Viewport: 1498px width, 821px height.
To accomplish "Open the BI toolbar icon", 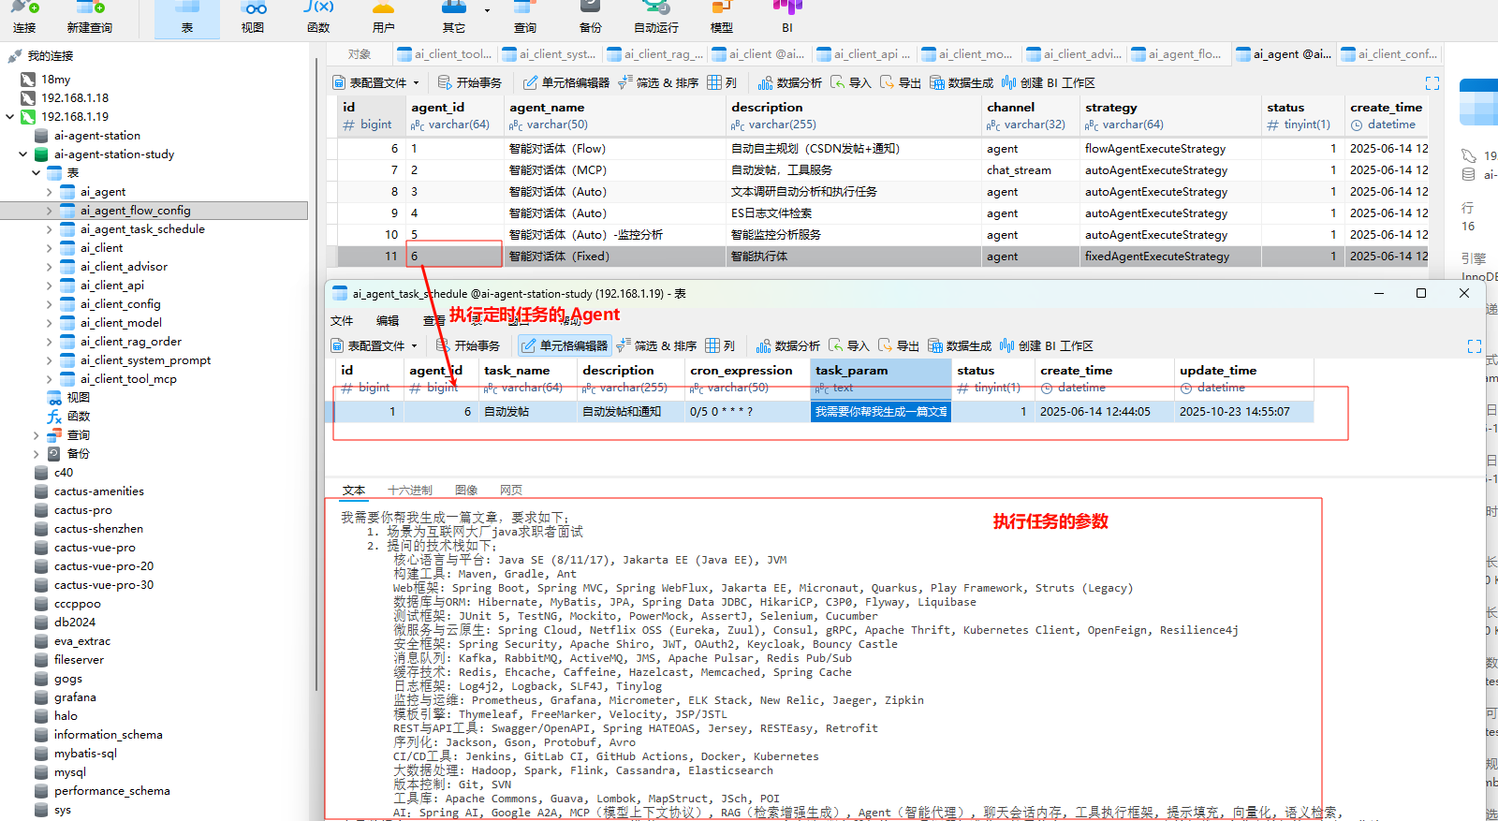I will [787, 17].
